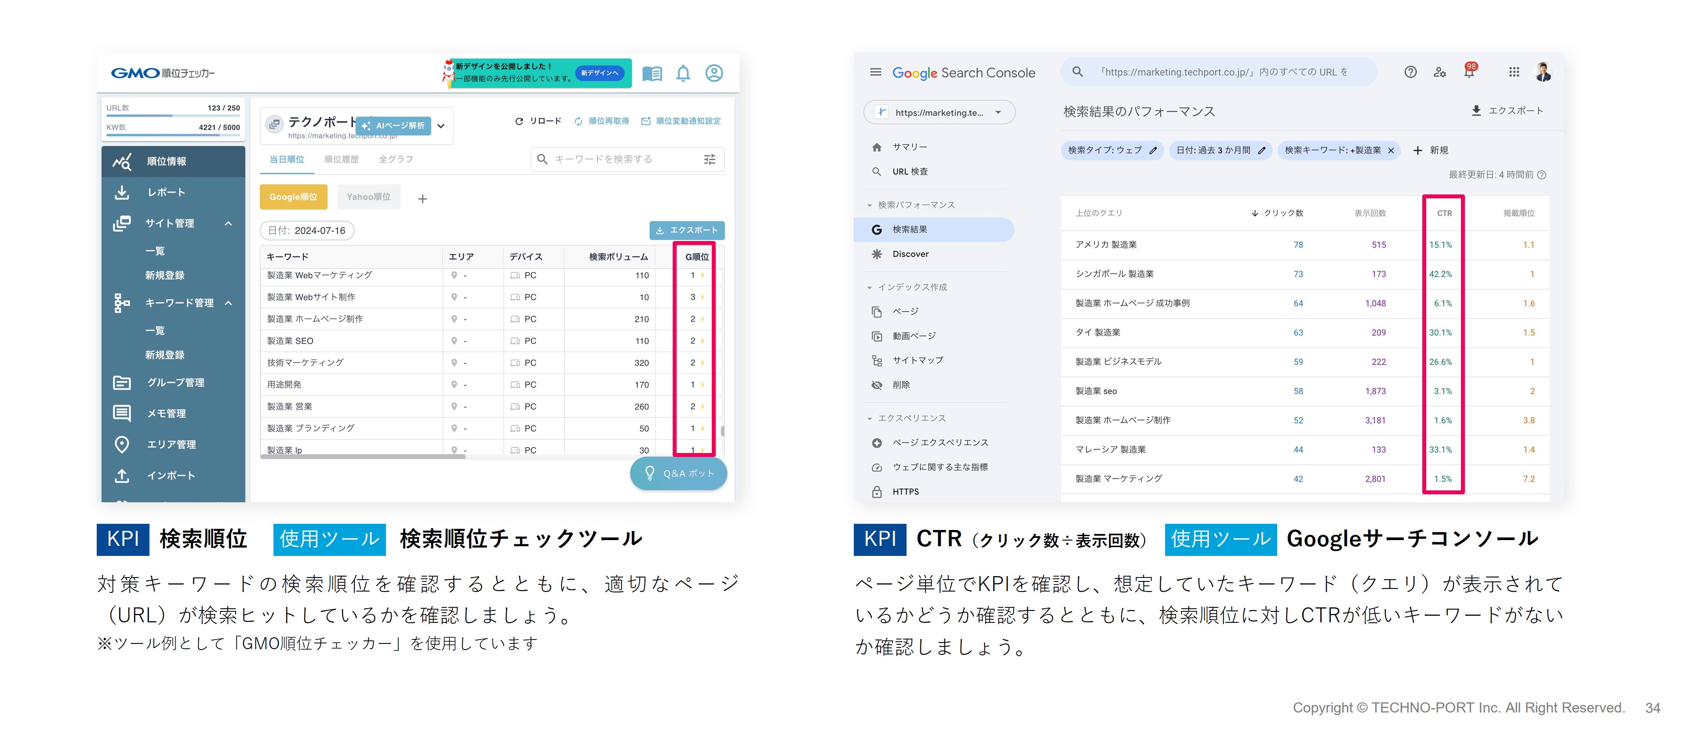Open 順位情報 in the GMO sidebar

174,161
